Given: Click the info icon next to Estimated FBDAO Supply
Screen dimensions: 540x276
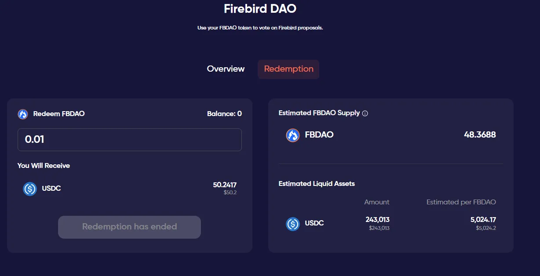Looking at the screenshot, I should [x=365, y=113].
